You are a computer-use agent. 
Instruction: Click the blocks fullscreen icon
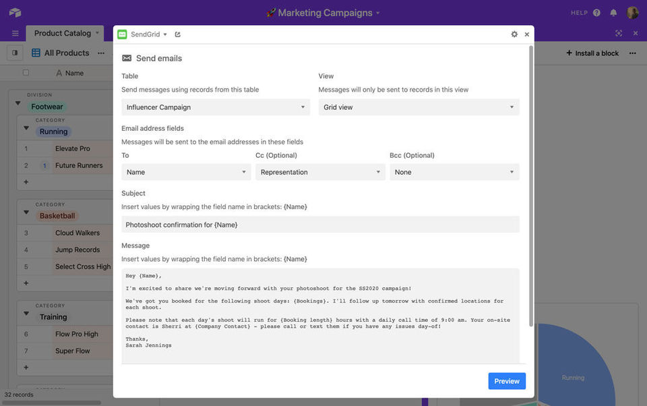point(619,33)
